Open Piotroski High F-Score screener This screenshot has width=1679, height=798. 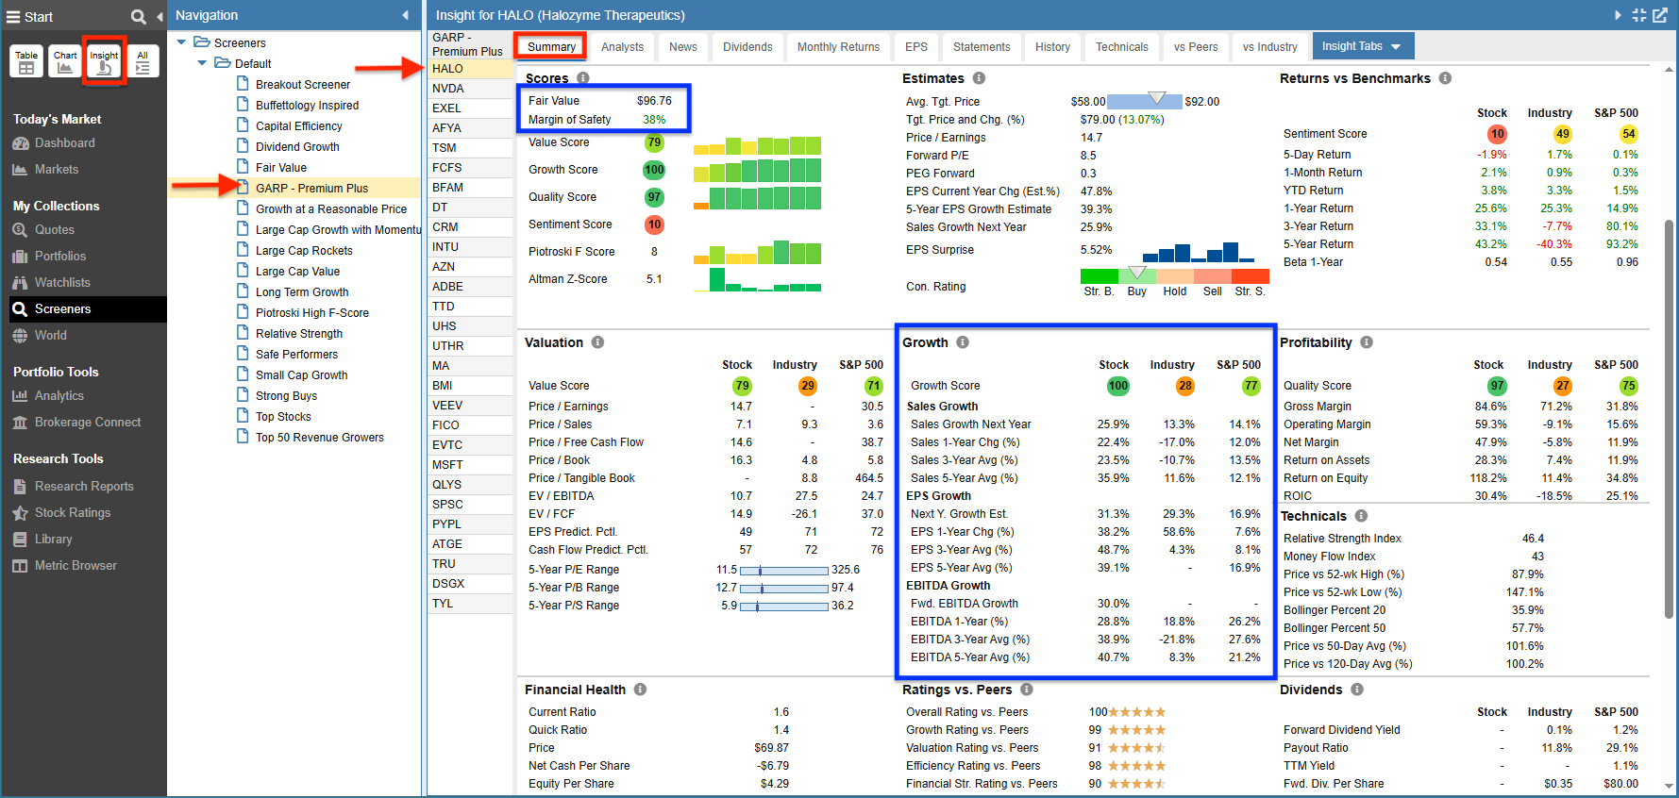point(311,313)
